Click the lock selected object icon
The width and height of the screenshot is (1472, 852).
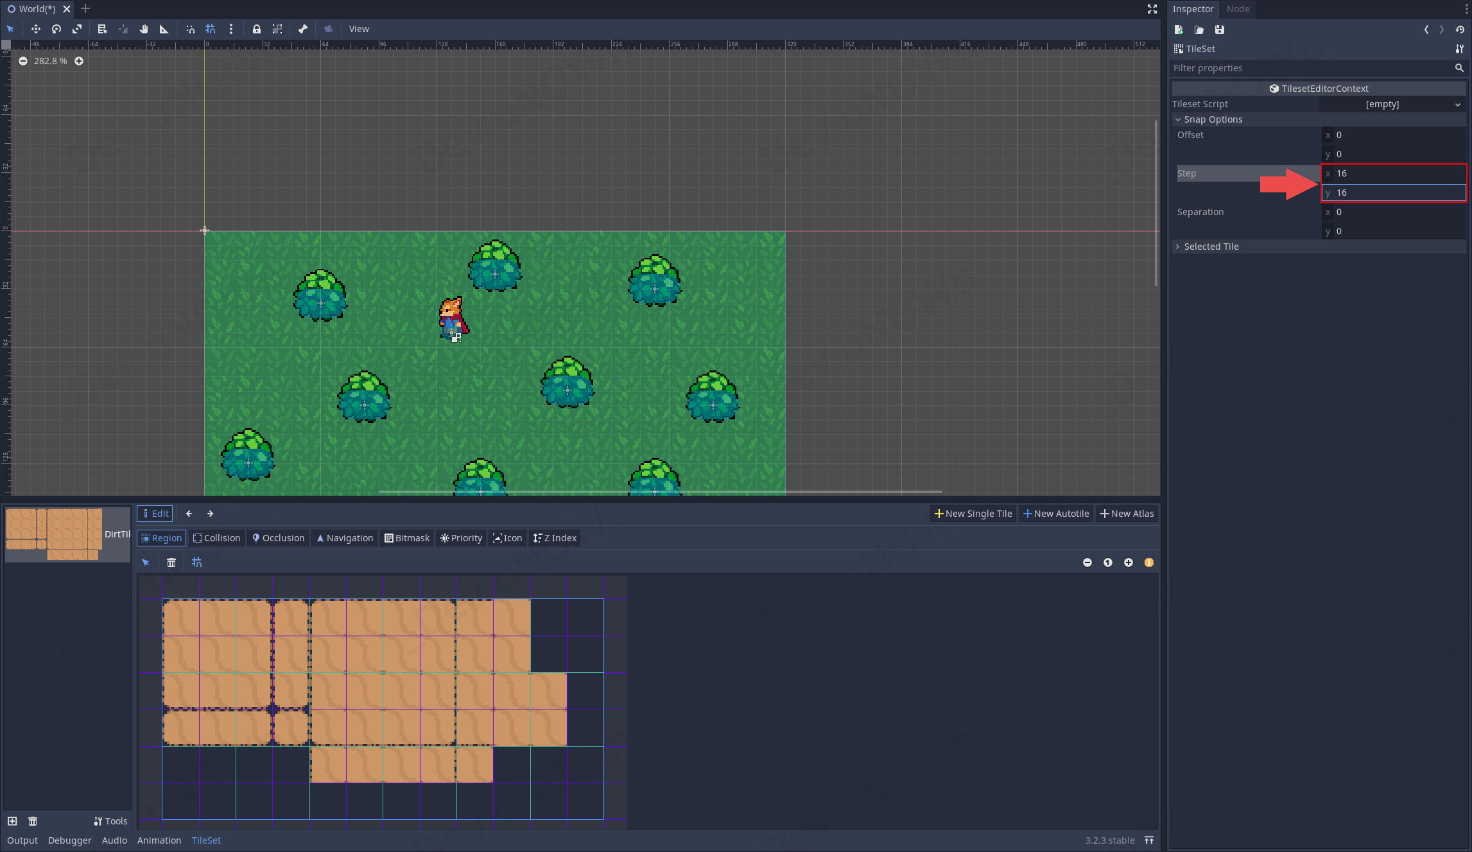coord(256,29)
